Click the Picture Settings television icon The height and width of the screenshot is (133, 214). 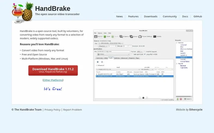(140, 36)
